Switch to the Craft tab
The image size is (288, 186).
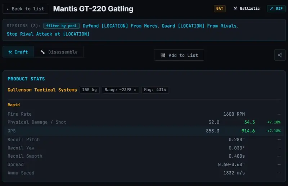click(x=18, y=52)
